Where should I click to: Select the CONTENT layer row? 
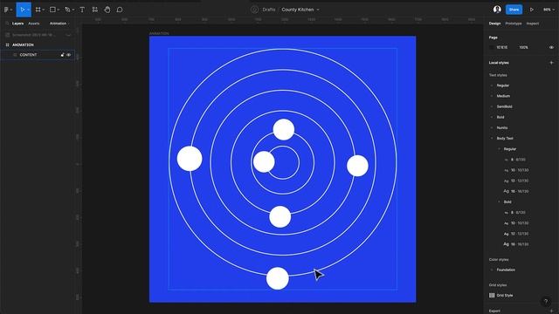click(x=38, y=55)
